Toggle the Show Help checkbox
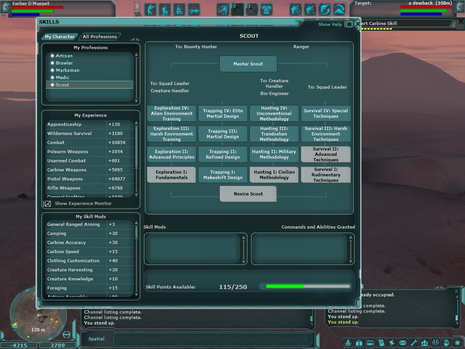This screenshot has width=465, height=349. tap(349, 25)
